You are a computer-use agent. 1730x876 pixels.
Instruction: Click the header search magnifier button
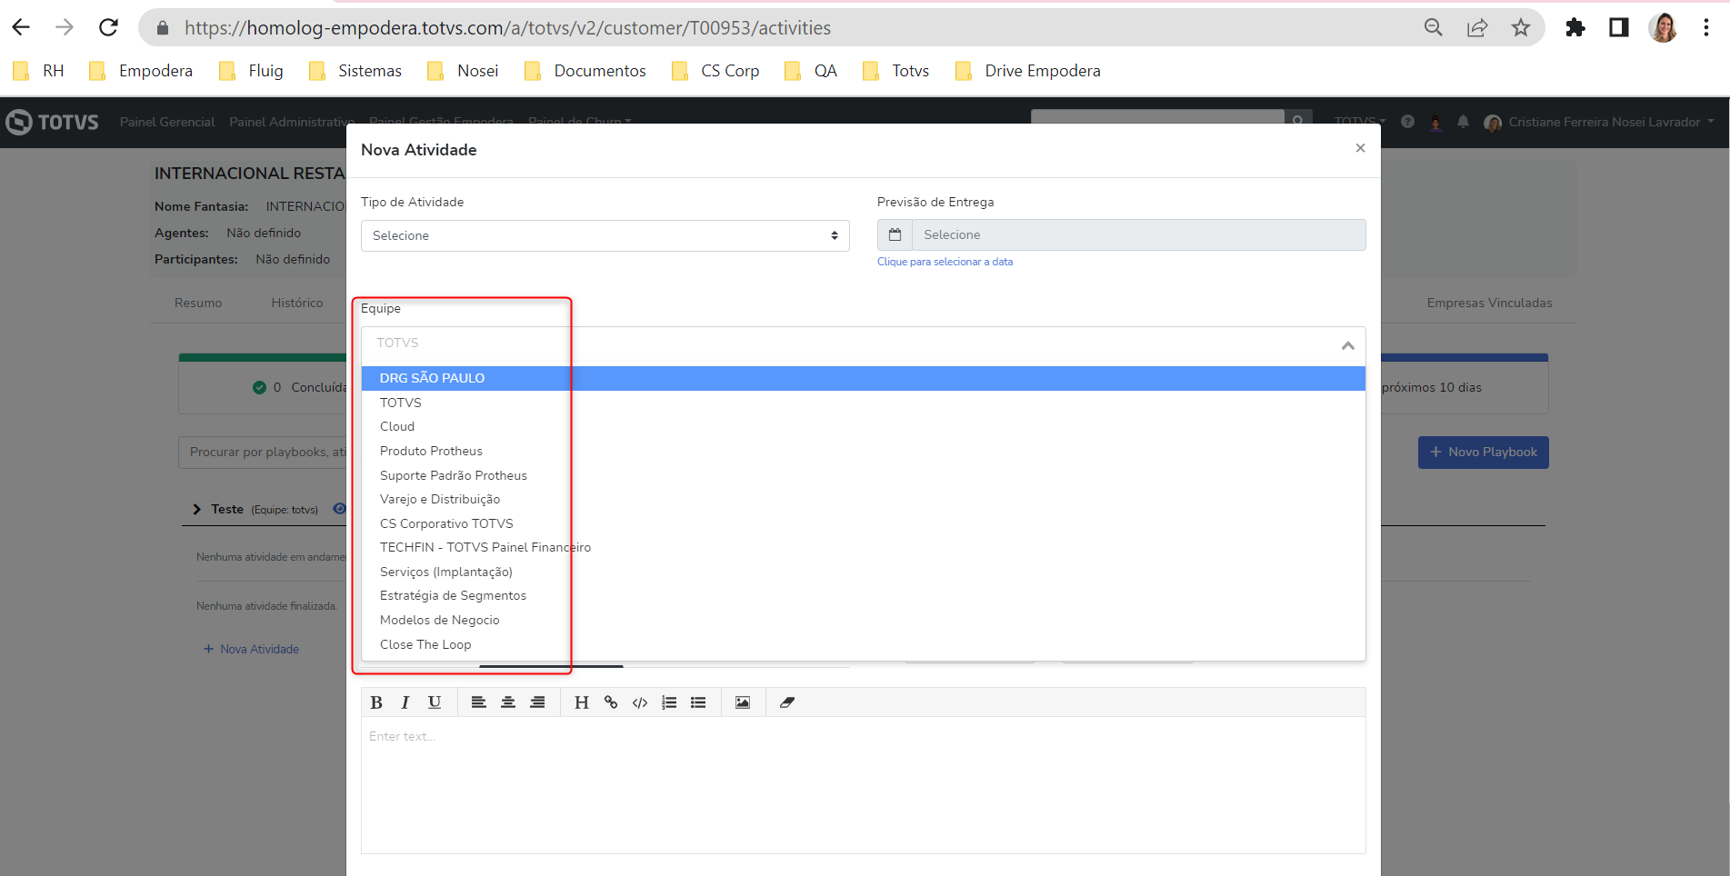pos(1297,119)
